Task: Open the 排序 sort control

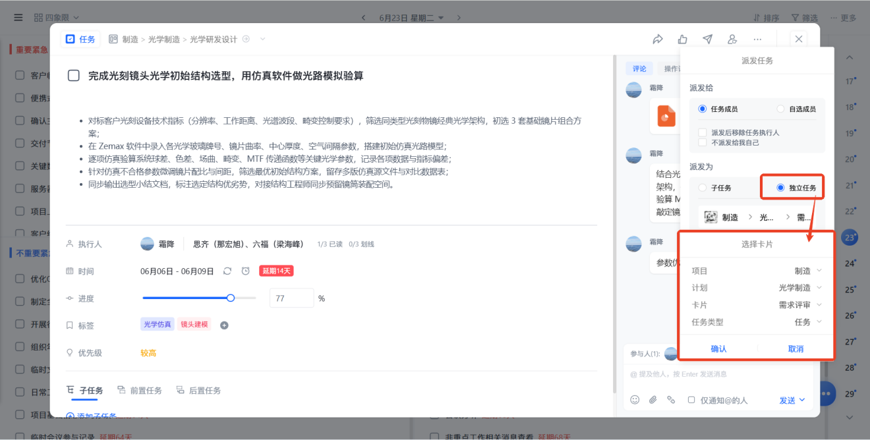Action: point(766,18)
